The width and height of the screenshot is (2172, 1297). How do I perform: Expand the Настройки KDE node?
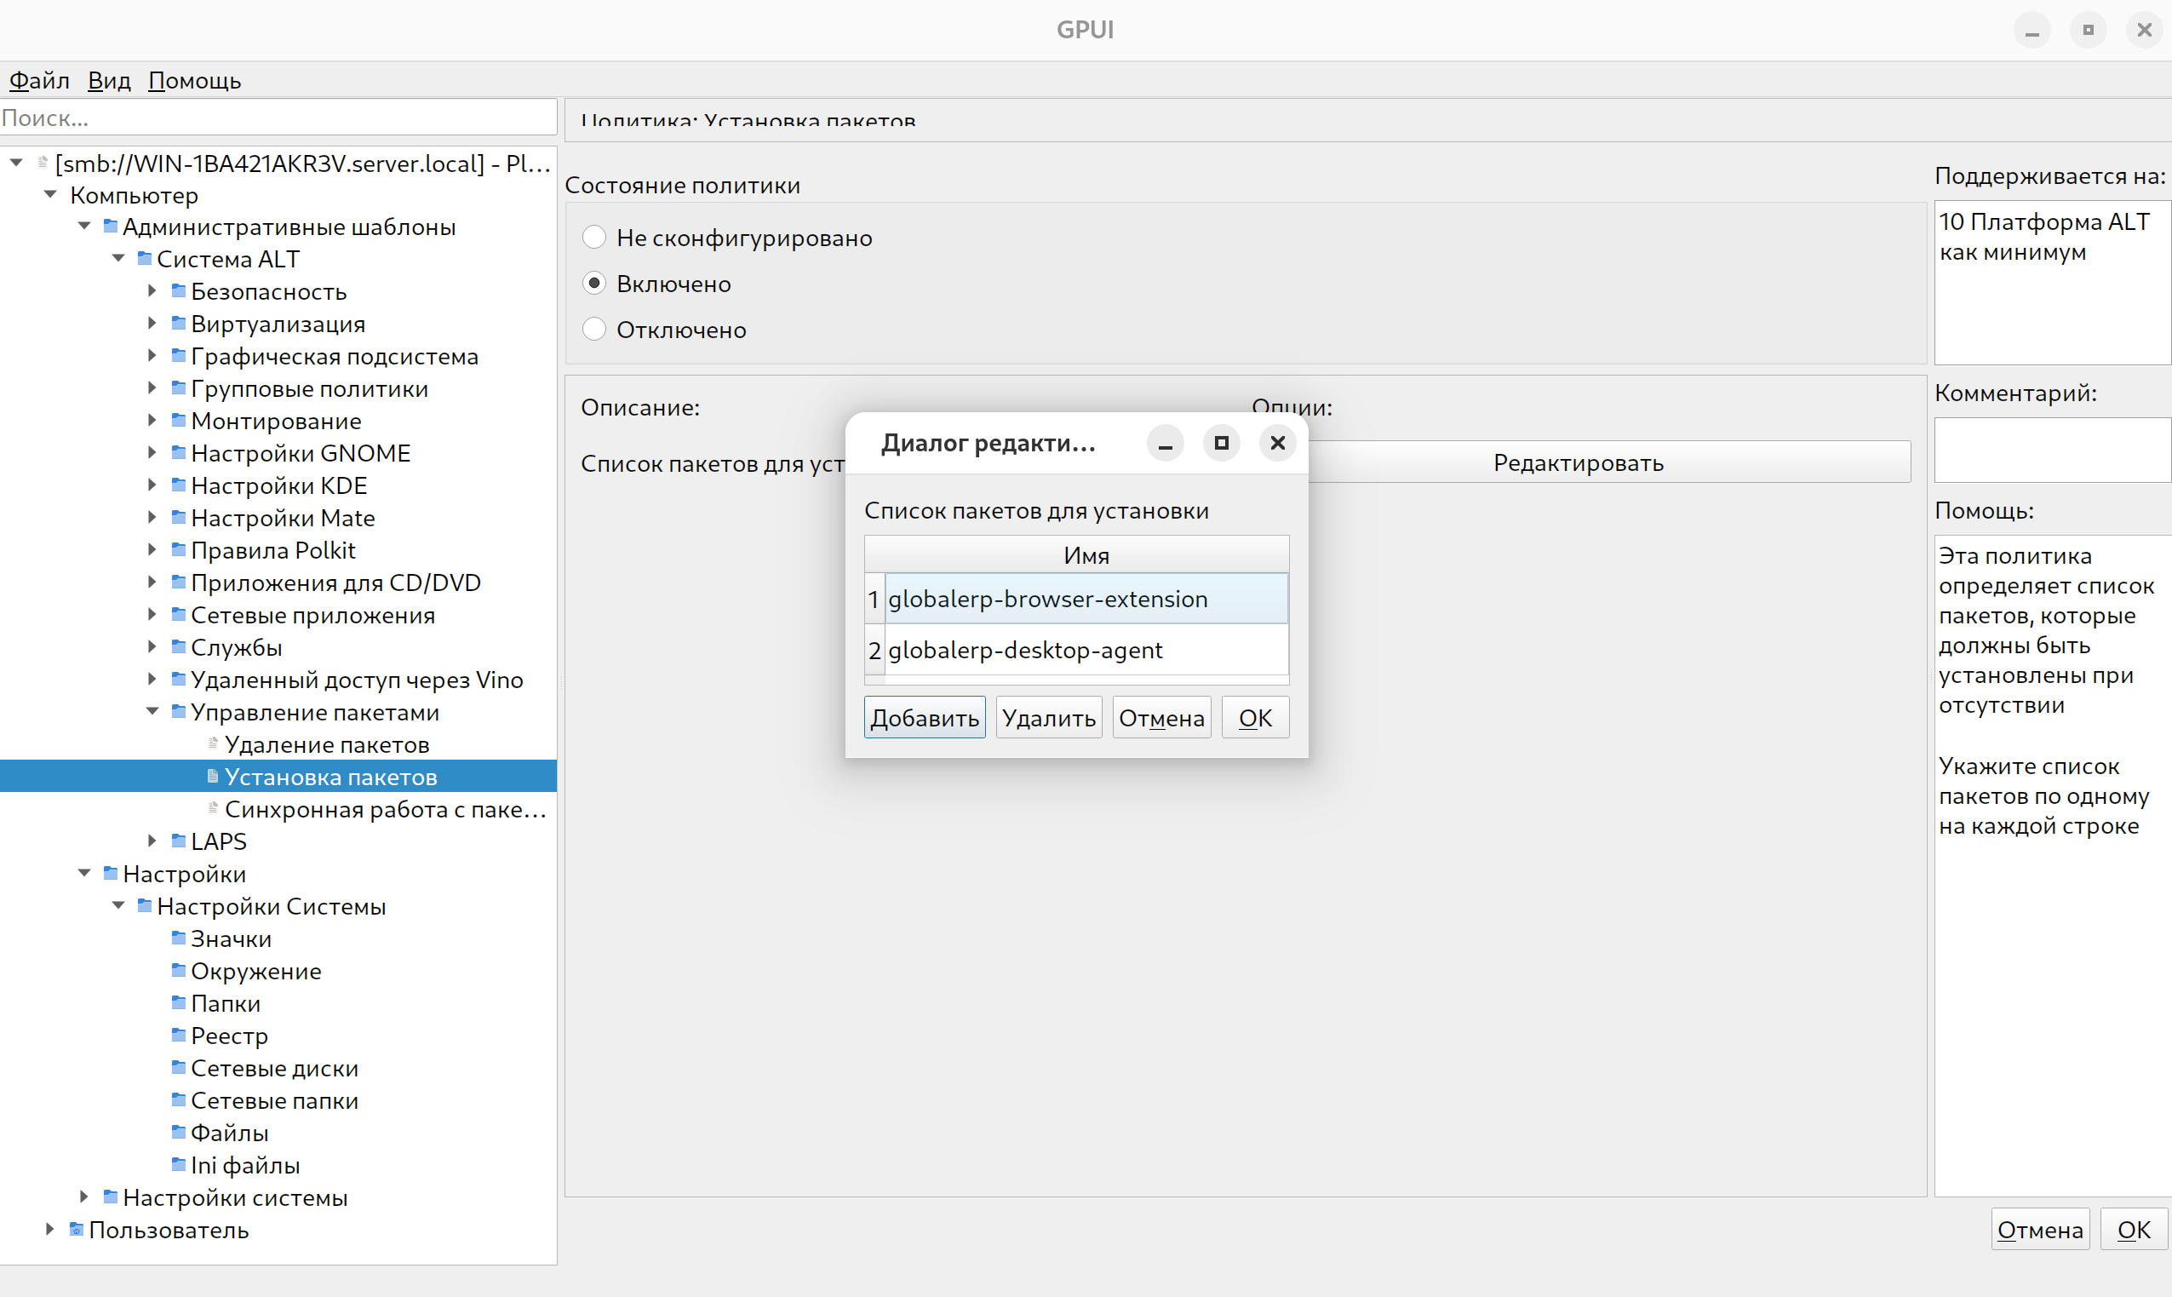152,485
